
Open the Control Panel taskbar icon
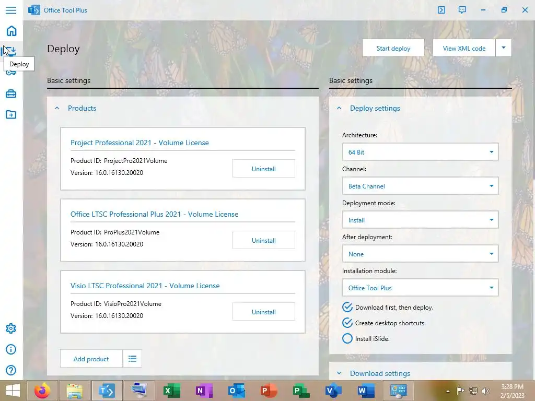pos(398,391)
